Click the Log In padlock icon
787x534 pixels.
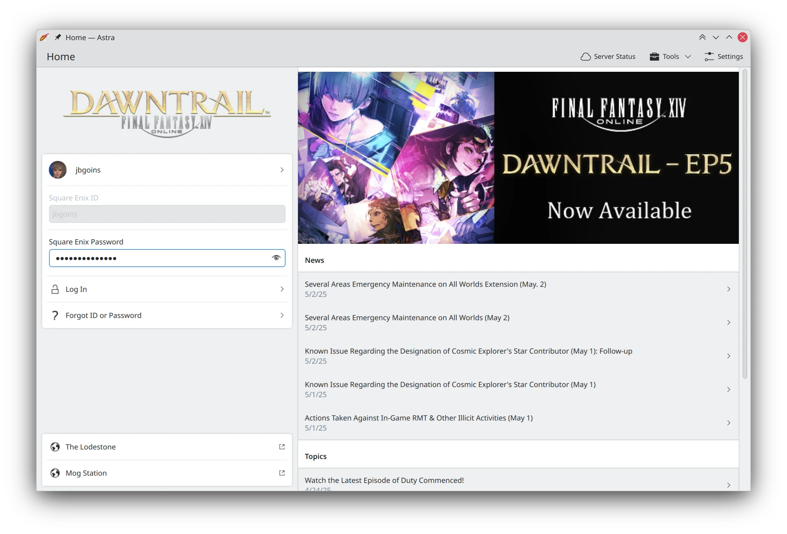55,289
